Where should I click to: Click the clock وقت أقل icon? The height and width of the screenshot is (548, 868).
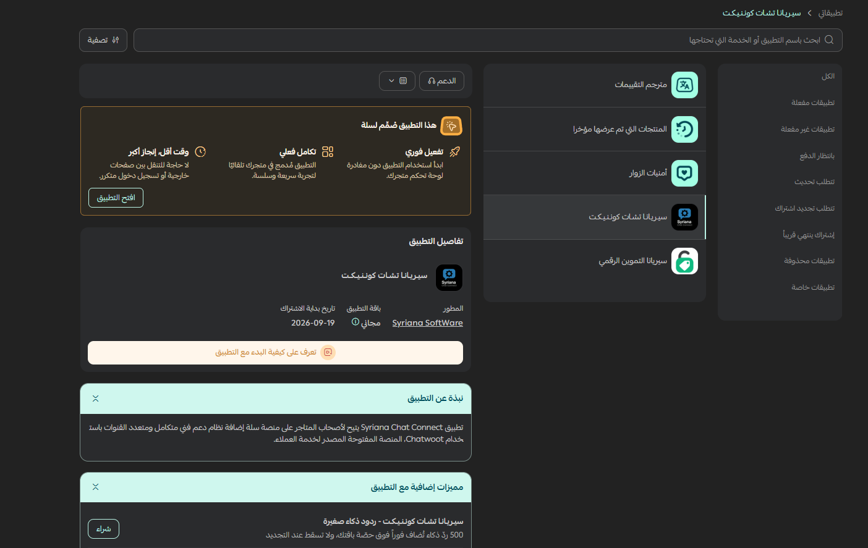(200, 151)
